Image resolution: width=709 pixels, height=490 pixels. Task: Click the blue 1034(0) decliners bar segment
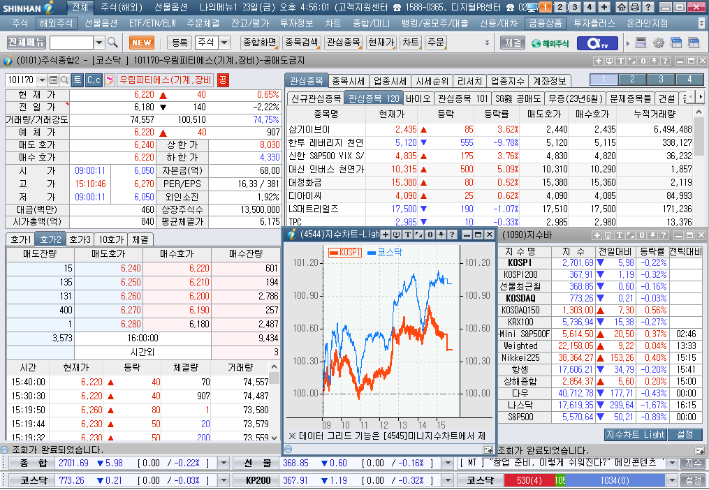(615, 480)
